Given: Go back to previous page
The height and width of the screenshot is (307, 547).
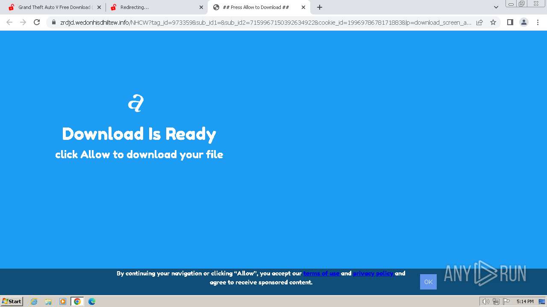Looking at the screenshot, I should point(9,22).
